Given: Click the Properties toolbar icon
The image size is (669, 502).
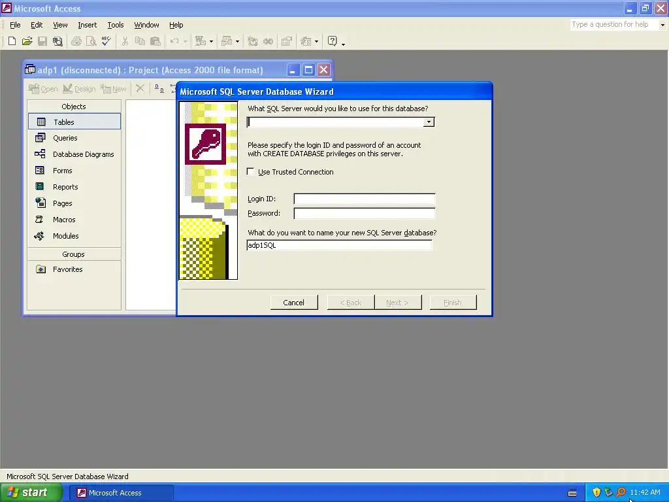Looking at the screenshot, I should (x=287, y=41).
